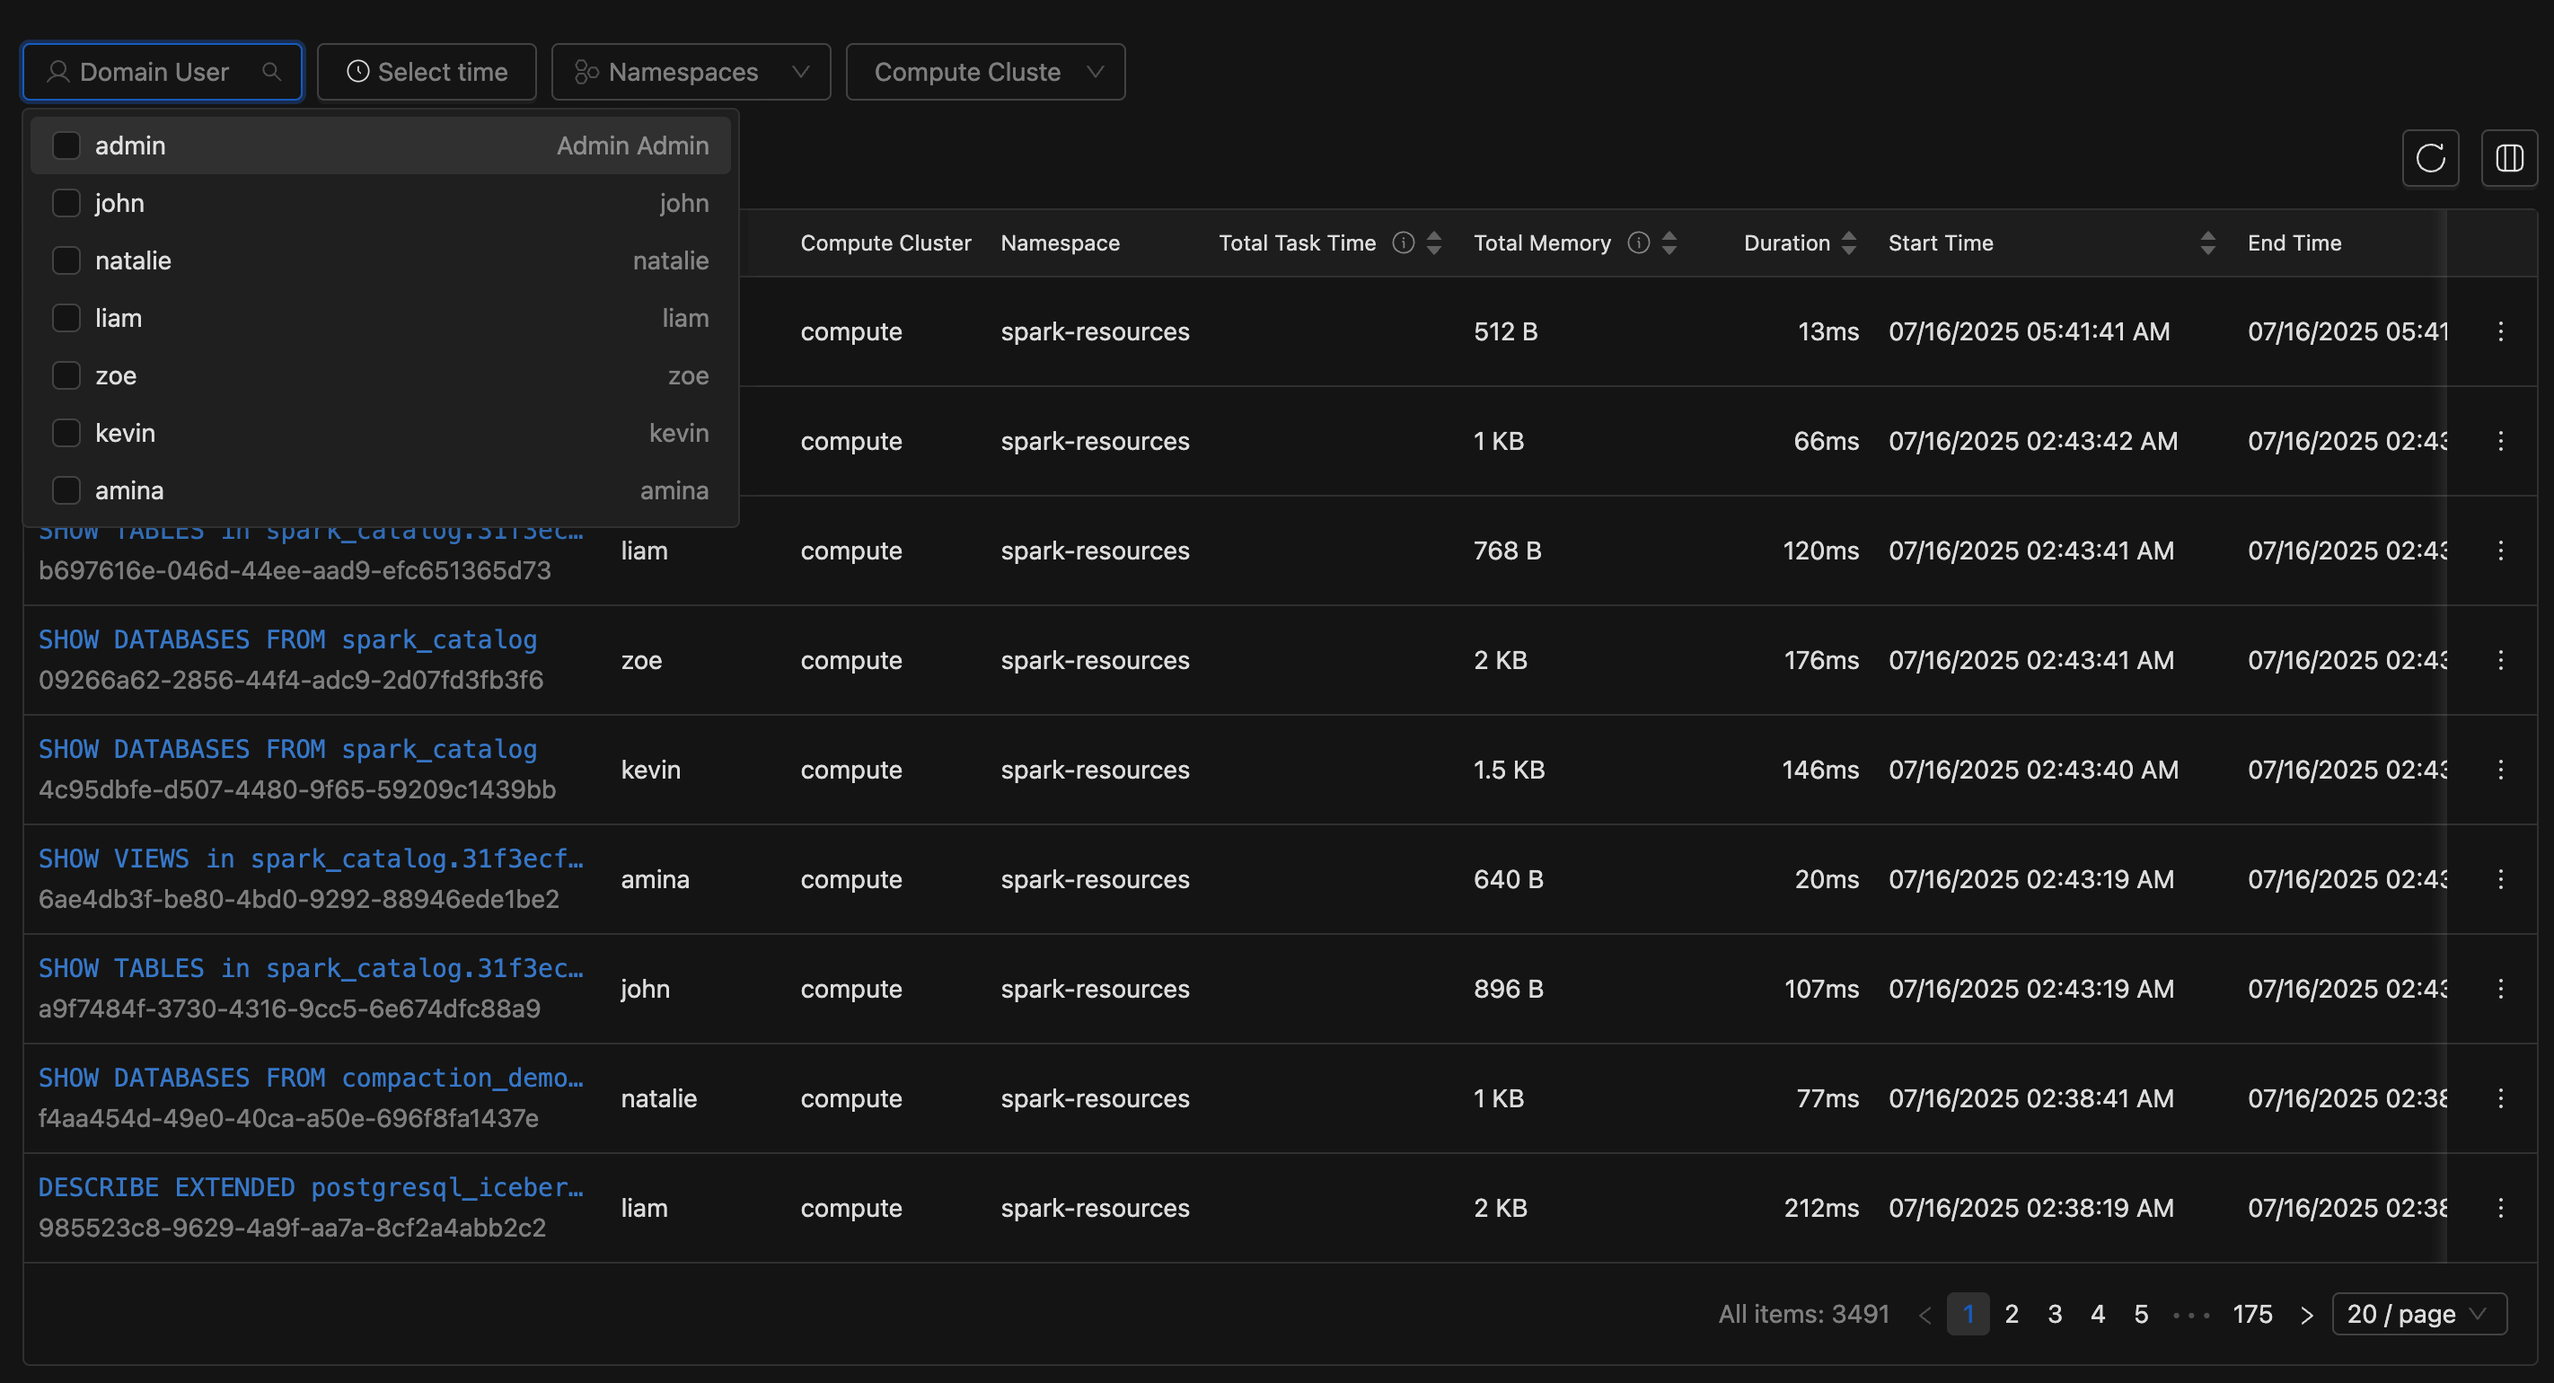Go to page 2
This screenshot has height=1383, width=2554.
[2012, 1315]
